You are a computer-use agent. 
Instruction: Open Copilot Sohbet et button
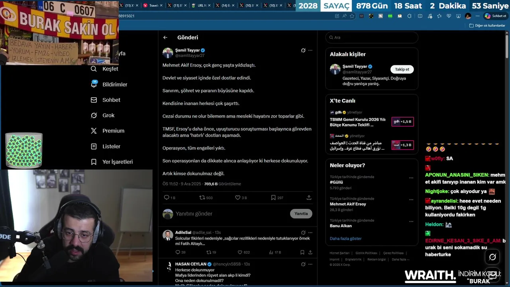click(495, 16)
